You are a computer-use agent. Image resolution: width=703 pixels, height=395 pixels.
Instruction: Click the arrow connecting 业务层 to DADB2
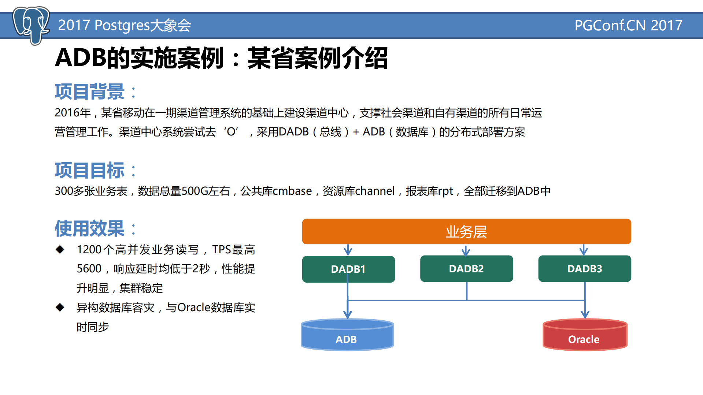pos(466,251)
